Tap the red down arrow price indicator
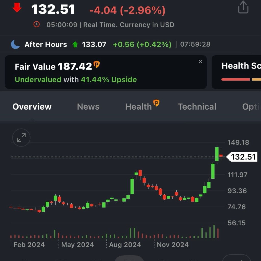Screen dimensions: 261x261 [x=17, y=8]
